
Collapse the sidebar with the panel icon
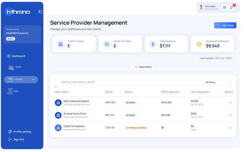coord(41,12)
